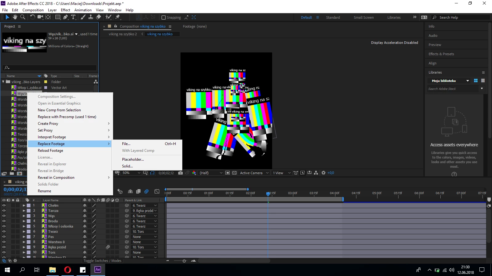The image size is (492, 276).
Task: Expand the Chełm layer properties triangle
Action: coord(24,205)
